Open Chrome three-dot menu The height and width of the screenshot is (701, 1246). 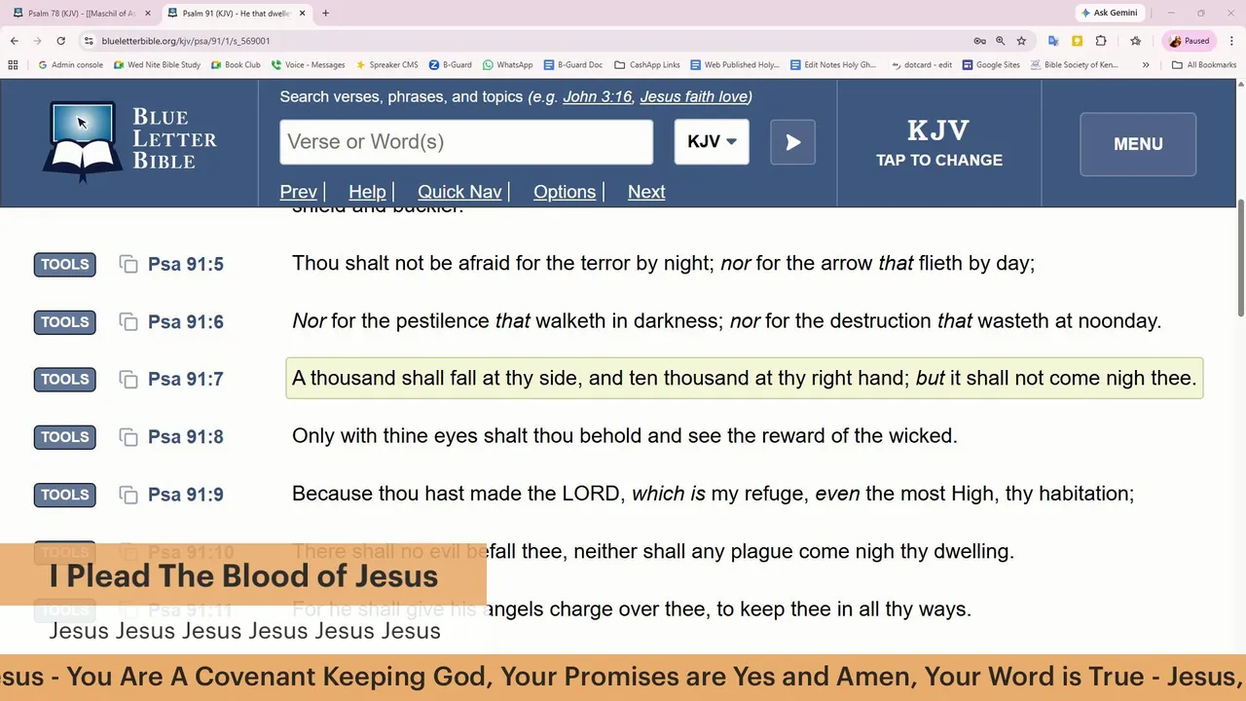1229,41
